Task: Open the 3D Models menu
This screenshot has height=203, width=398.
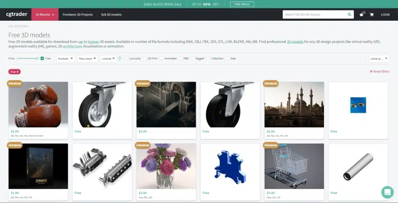Action: tap(45, 15)
